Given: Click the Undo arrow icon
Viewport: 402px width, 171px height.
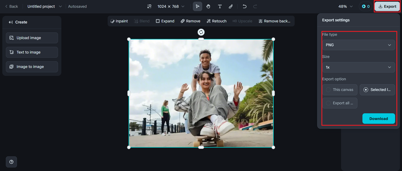Looking at the screenshot, I should pyautogui.click(x=245, y=6).
